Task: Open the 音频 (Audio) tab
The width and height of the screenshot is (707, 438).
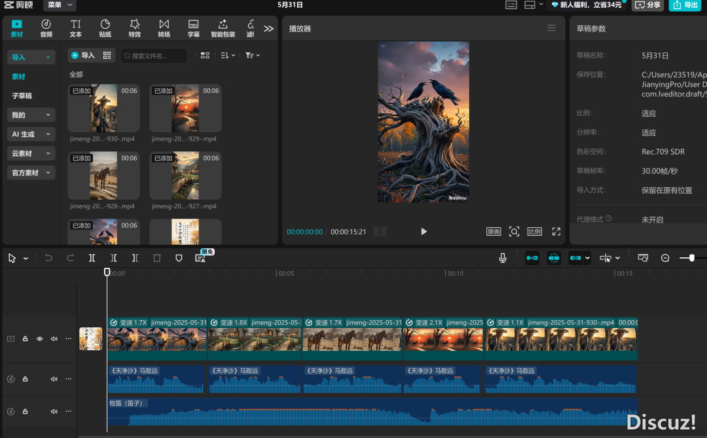Action: 46,28
